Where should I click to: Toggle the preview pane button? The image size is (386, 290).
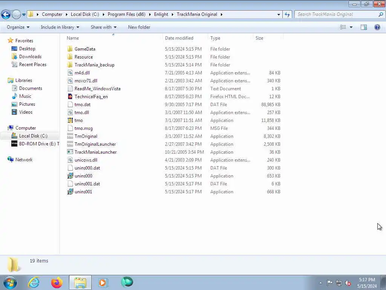coord(364,27)
